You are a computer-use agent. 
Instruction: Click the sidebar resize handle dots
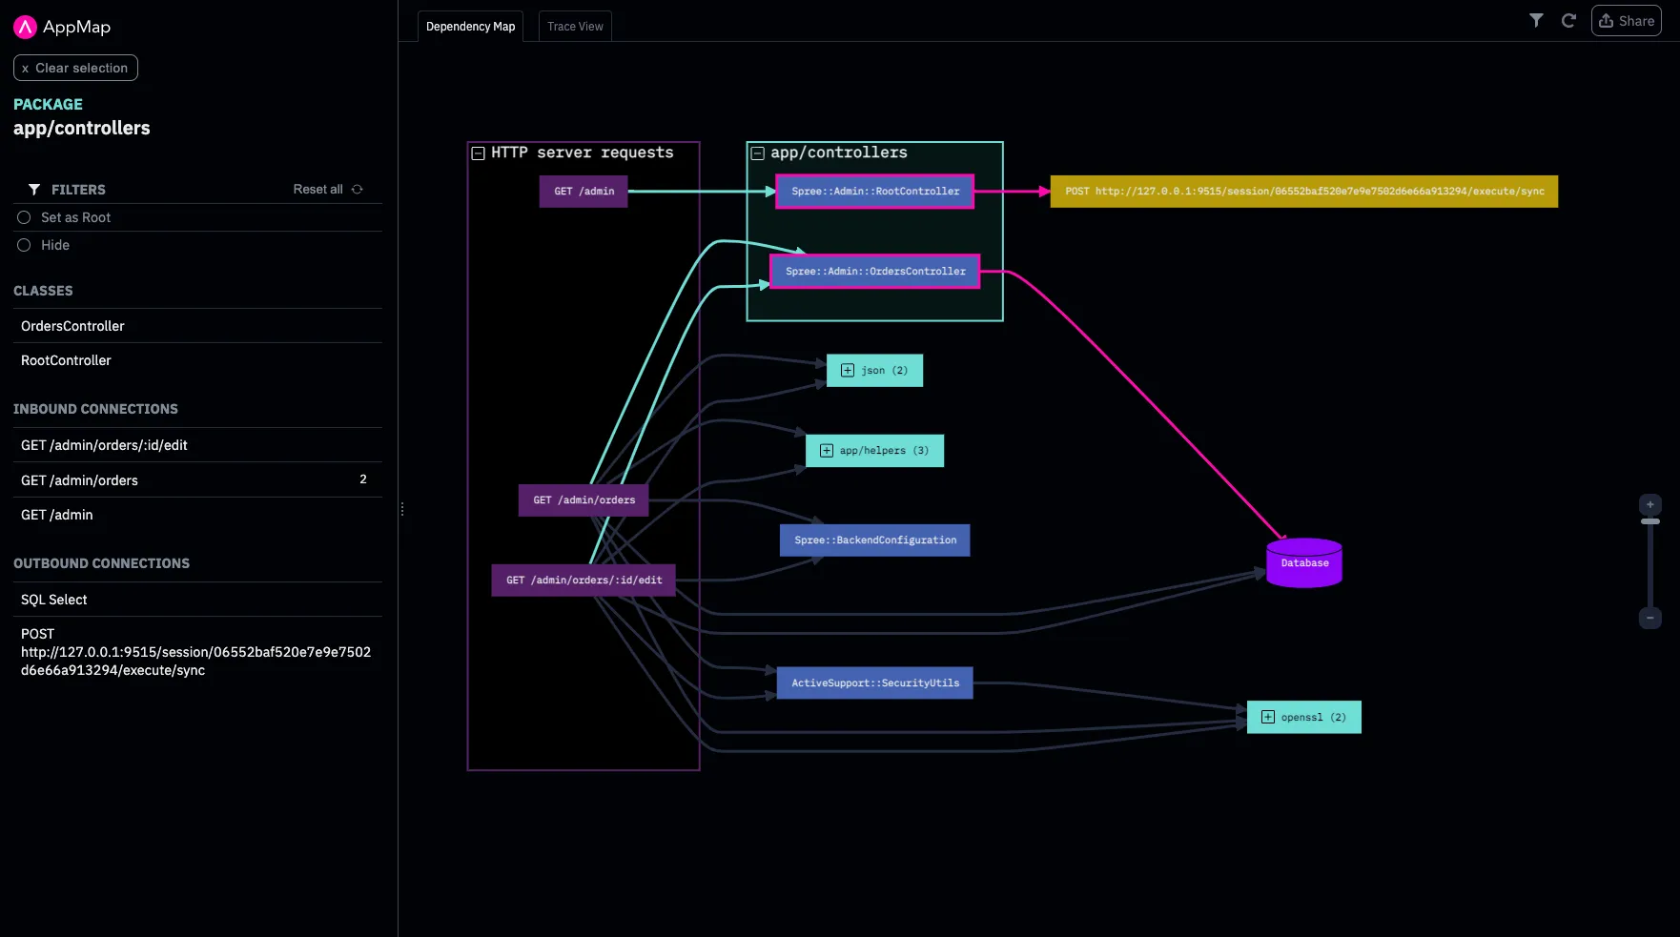[x=402, y=509]
